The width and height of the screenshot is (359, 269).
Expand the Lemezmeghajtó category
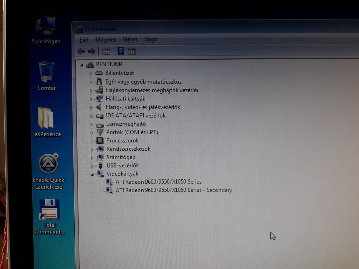click(x=92, y=124)
